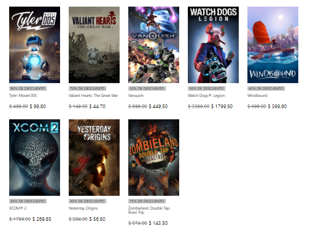Open the Watch Dogs®: Legion title link
309x232 pixels.
pos(206,95)
